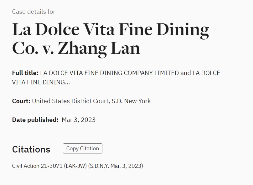253x185 pixels.
Task: Click the 'COMPANY LIMITED' words in full title
Action: pos(151,73)
